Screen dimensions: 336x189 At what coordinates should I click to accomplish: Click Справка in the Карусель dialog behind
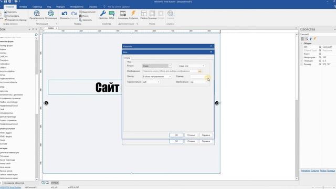206,141
